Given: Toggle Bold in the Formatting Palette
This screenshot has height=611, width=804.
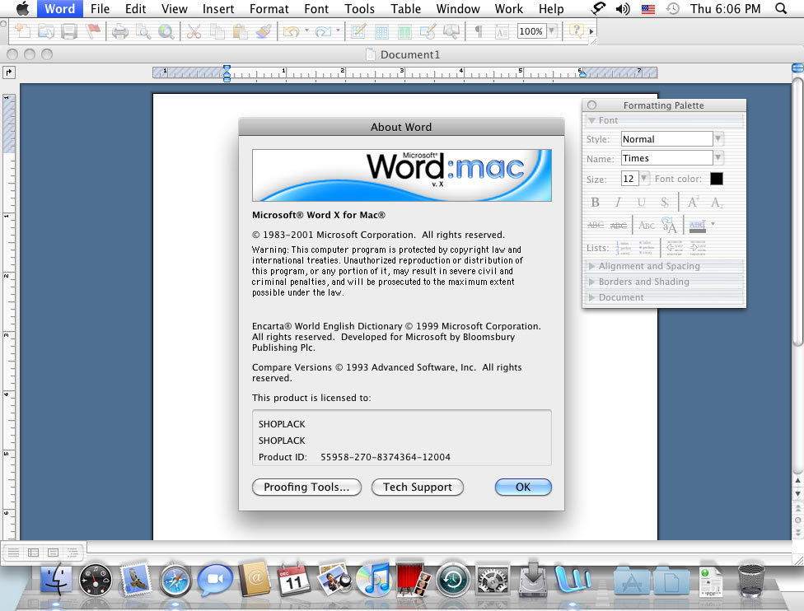Looking at the screenshot, I should [x=596, y=203].
